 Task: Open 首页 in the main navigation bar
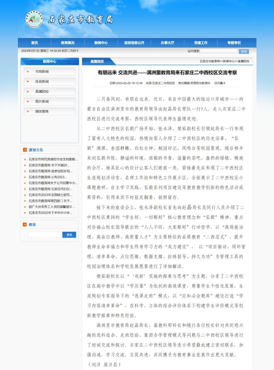pos(34,43)
